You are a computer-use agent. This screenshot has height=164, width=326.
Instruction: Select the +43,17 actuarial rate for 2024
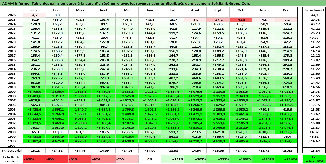pyautogui.click(x=314, y=24)
